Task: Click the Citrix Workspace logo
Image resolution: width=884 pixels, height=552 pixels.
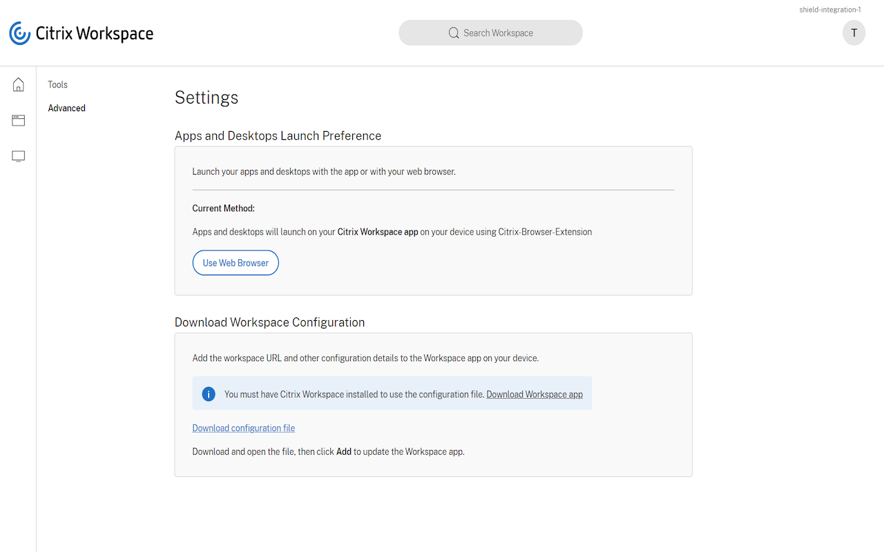Action: [x=81, y=32]
